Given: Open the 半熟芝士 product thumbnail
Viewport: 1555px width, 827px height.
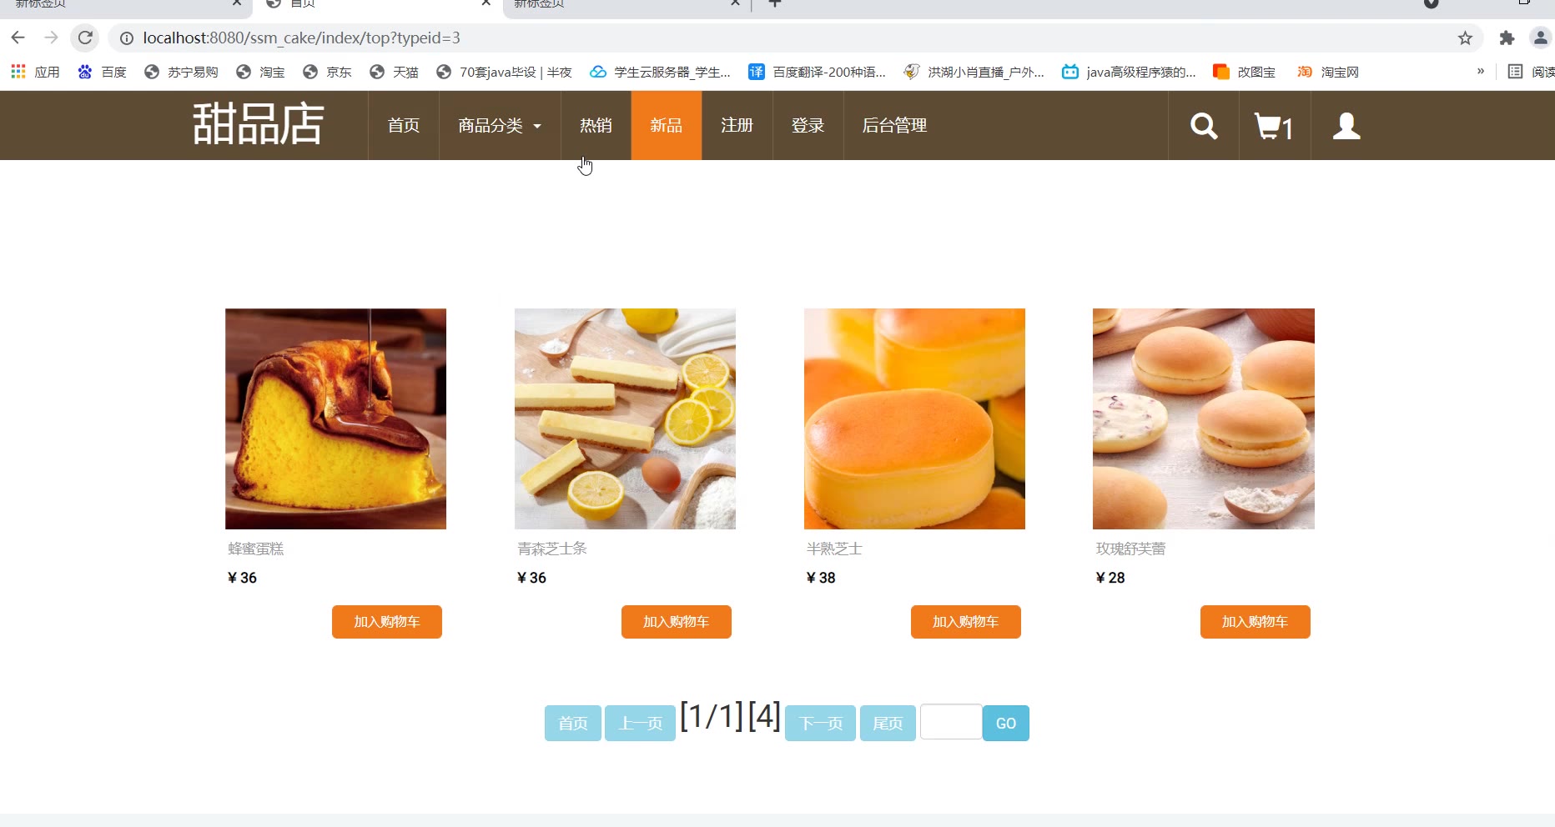Looking at the screenshot, I should click(x=914, y=419).
